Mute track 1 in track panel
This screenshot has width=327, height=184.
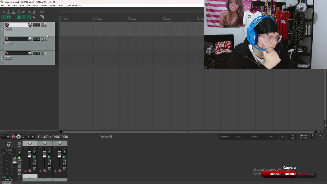[x=35, y=25]
